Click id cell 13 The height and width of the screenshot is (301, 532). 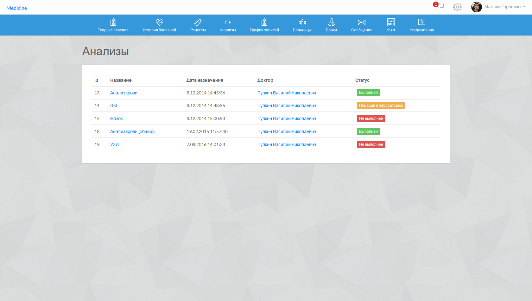coord(97,93)
